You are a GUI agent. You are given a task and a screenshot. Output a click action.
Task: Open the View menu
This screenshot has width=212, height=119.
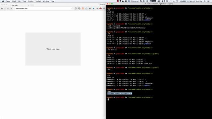24,1
